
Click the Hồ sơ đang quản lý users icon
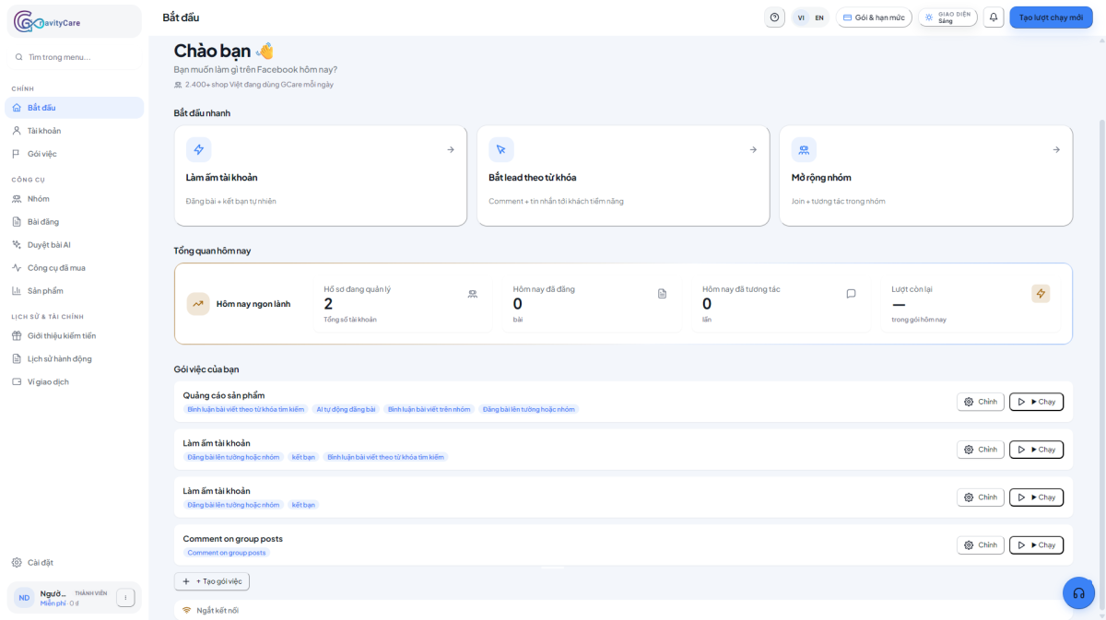coord(473,294)
